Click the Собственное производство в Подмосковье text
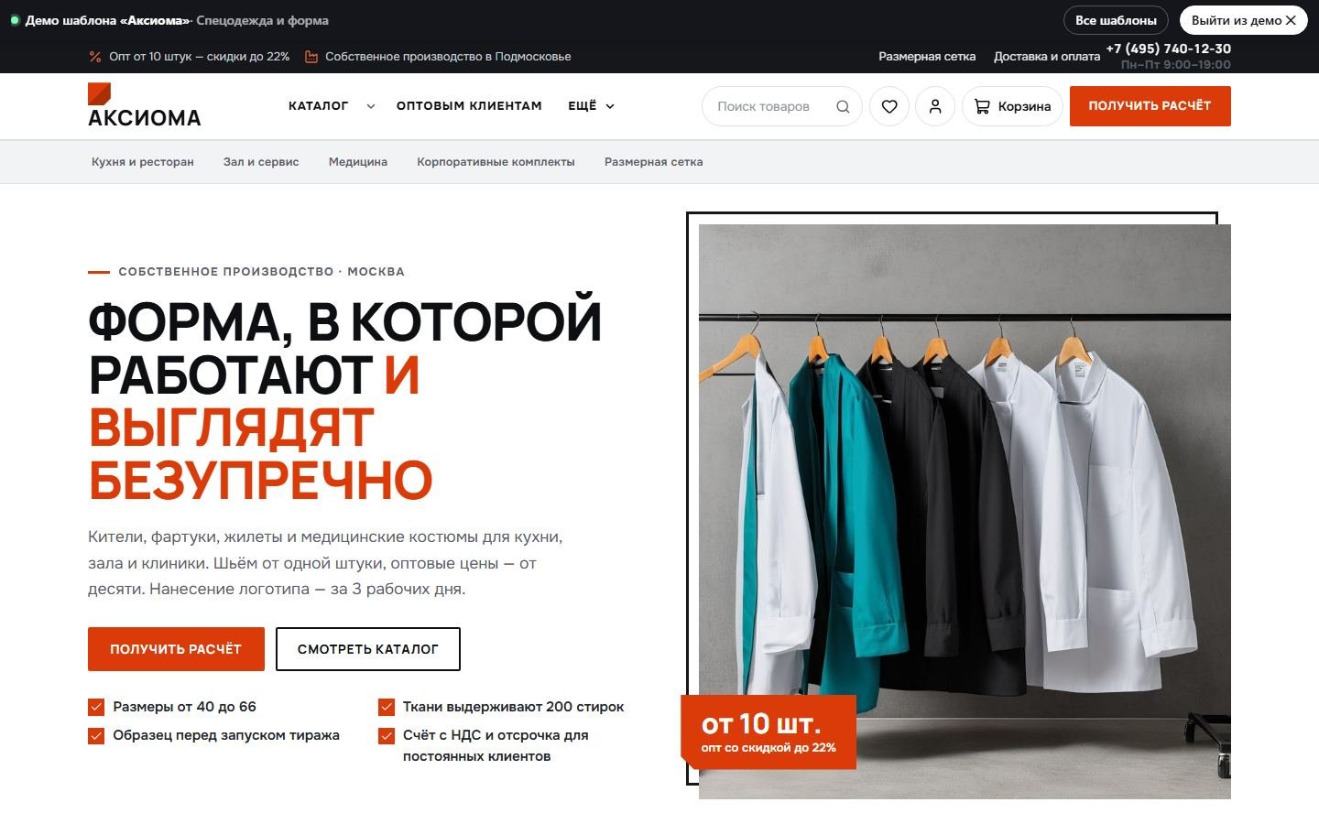 [x=448, y=57]
